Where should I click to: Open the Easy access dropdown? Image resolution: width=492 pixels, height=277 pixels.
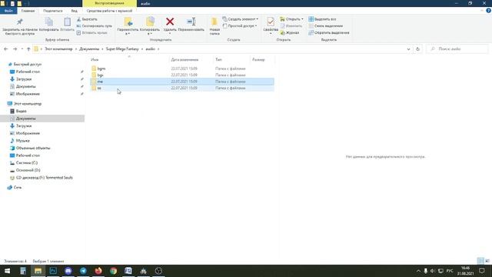pyautogui.click(x=240, y=25)
